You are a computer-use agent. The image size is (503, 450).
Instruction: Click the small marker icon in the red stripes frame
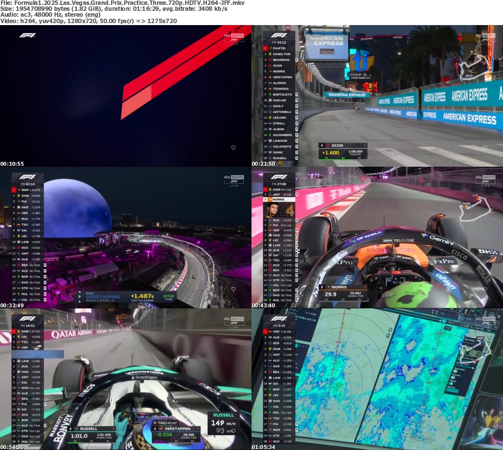(233, 148)
